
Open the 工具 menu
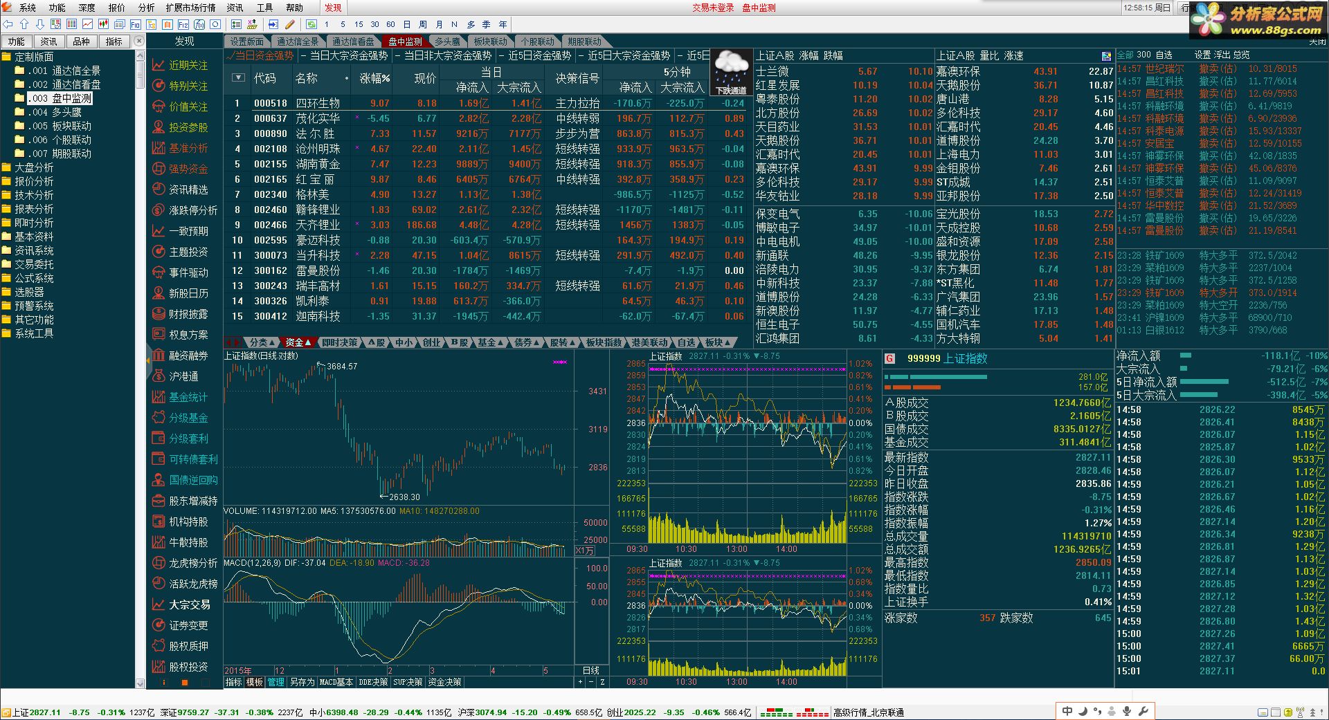[x=264, y=8]
